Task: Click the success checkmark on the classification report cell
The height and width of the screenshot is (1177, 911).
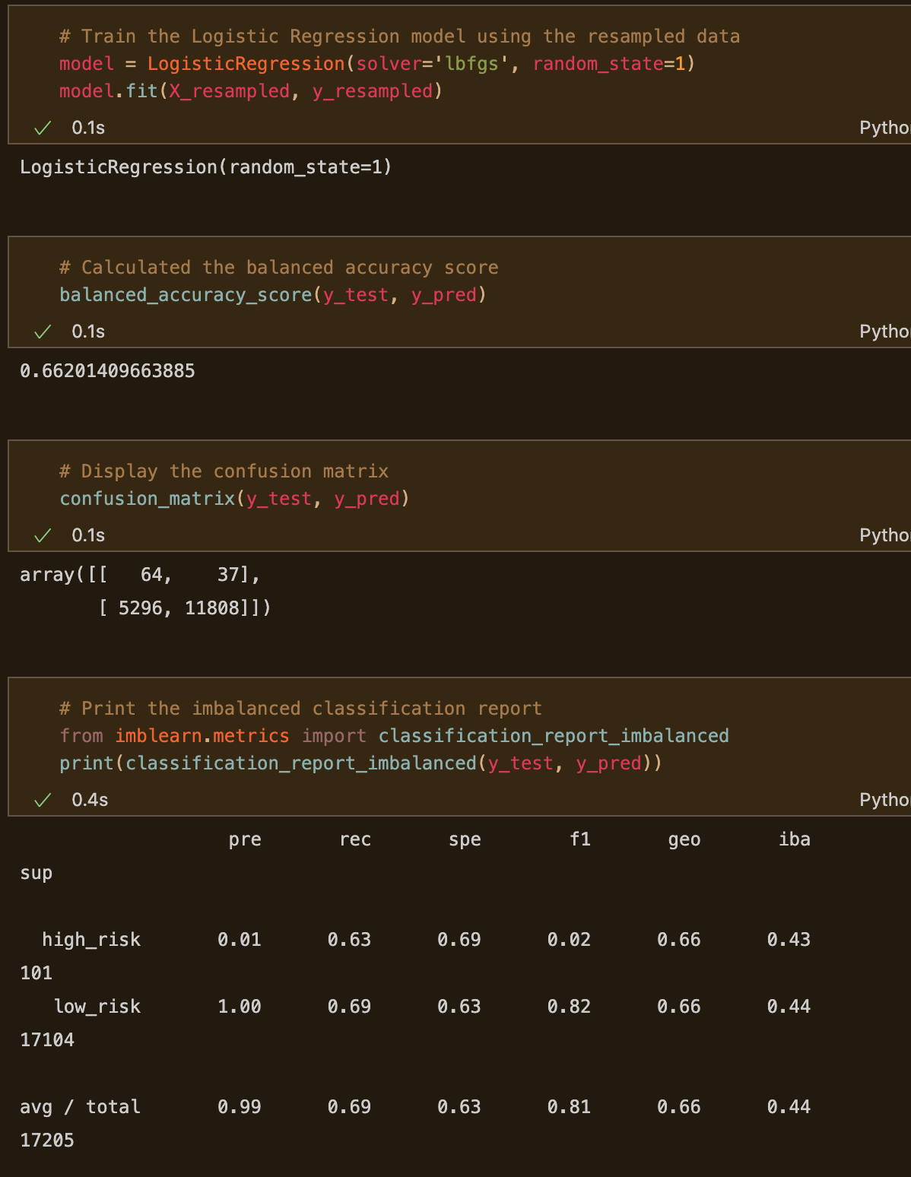Action: pos(43,799)
